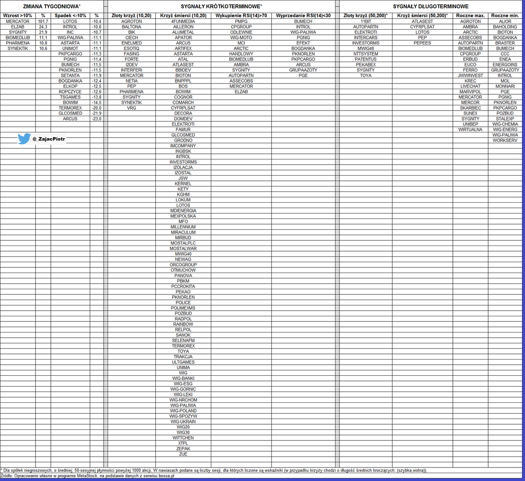The width and height of the screenshot is (525, 481).
Task: Click the @_ZajacPiotr Twitter handle
Action: coord(49,139)
